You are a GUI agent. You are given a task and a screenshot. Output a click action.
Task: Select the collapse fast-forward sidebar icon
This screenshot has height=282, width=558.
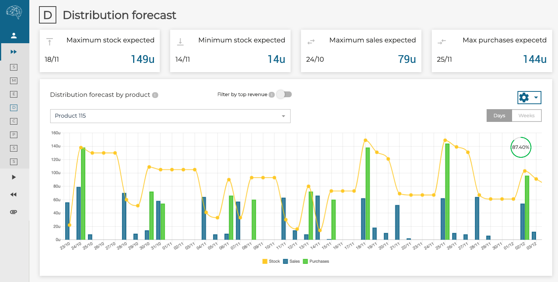(x=14, y=51)
